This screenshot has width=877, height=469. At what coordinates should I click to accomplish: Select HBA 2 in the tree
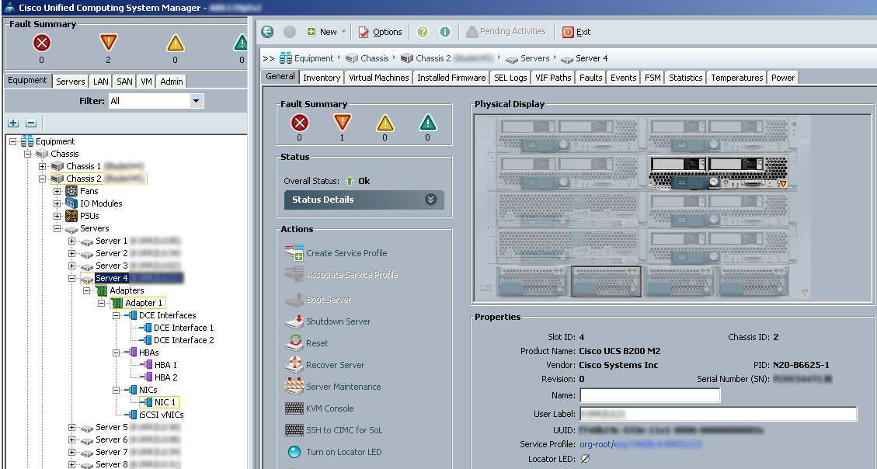[164, 377]
